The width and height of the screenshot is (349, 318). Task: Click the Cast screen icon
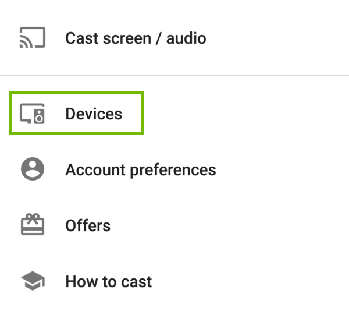33,37
